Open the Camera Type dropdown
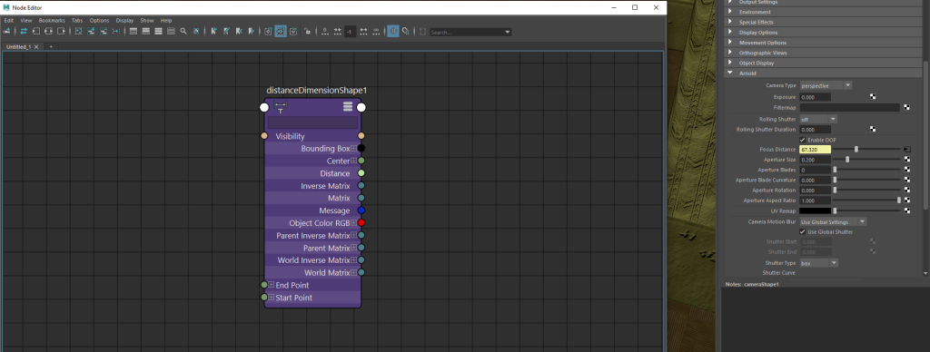 (826, 85)
